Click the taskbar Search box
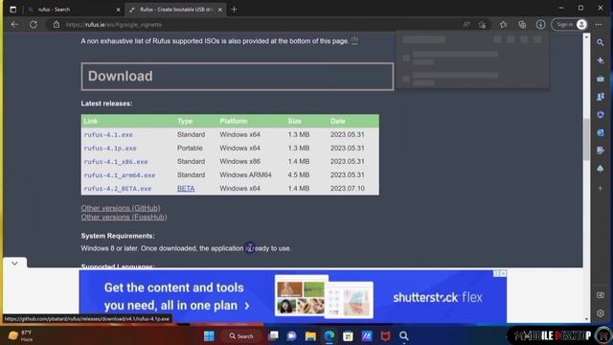 tap(241, 336)
